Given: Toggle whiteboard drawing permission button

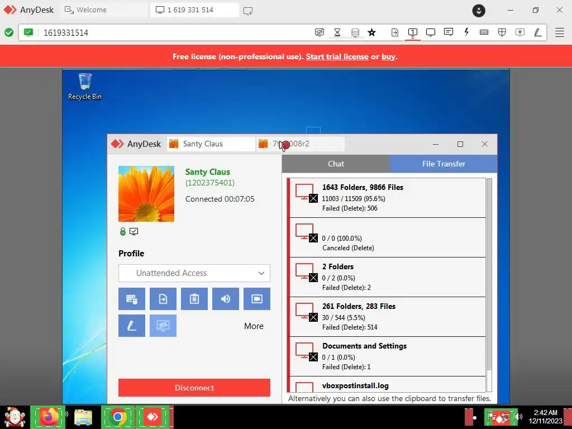Looking at the screenshot, I should pos(132,326).
